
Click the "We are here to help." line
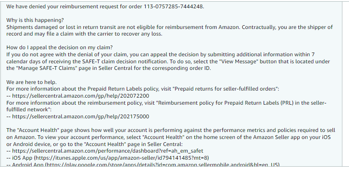31,82
